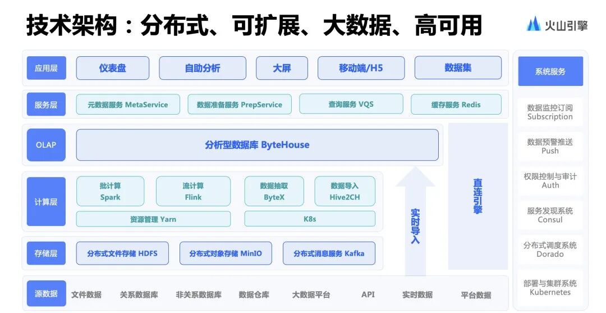Click the 实时数据 text
Viewport: 606px width, 313px height.
click(417, 295)
